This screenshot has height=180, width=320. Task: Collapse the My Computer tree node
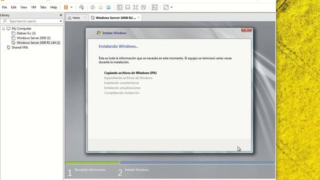pyautogui.click(x=3, y=29)
